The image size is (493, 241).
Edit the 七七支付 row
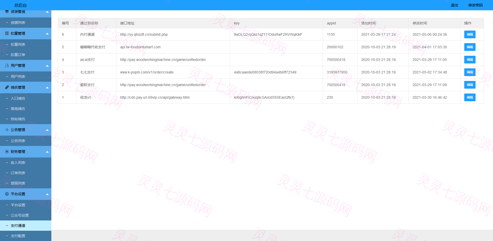click(x=470, y=72)
